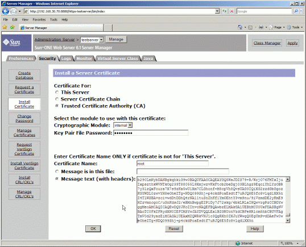
Task: Click the Reset button
Action: [x=174, y=229]
